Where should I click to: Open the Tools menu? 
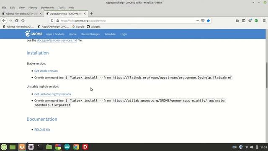[62, 8]
